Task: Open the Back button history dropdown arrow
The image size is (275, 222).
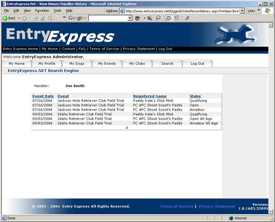Action: tap(19, 18)
